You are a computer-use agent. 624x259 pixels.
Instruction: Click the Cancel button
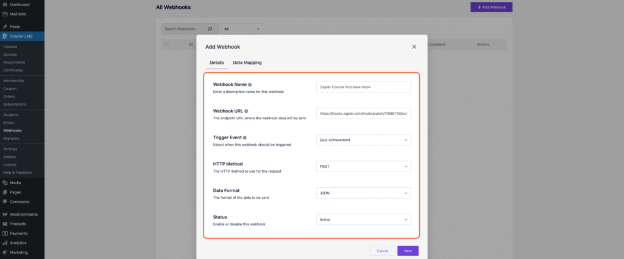[383, 251]
